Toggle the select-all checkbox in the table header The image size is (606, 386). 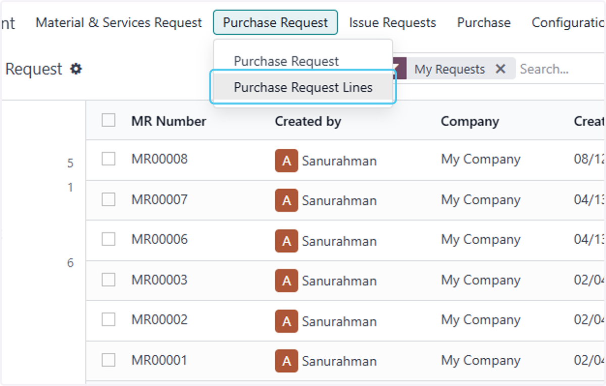point(109,120)
